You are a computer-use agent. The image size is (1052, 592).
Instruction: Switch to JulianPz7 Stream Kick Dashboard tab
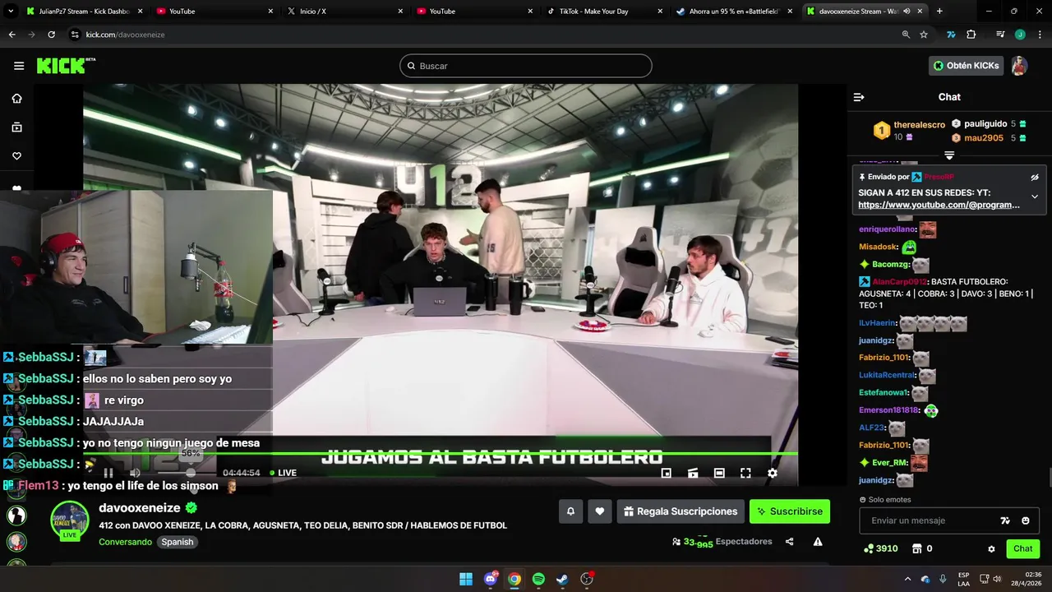(82, 12)
